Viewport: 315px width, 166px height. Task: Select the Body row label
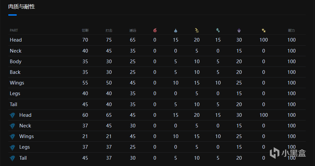click(x=16, y=62)
